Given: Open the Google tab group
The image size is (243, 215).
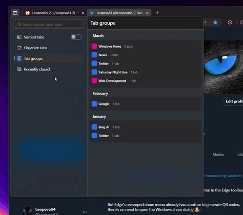Looking at the screenshot, I should [x=145, y=104].
